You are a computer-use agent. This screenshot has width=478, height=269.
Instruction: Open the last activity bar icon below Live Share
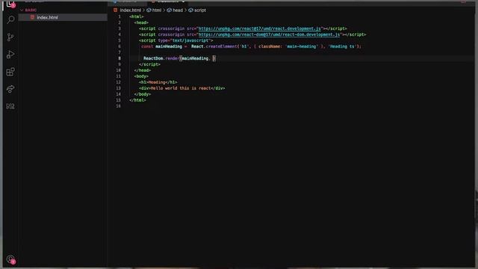[x=10, y=106]
